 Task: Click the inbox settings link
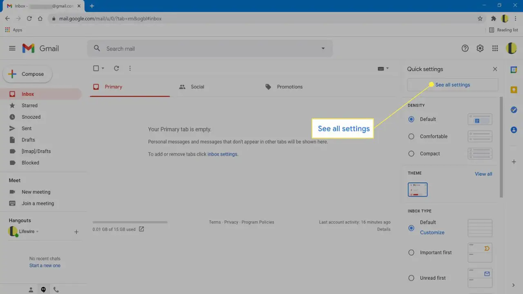(x=222, y=154)
